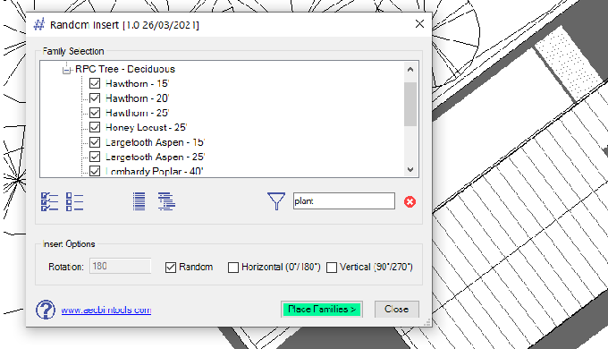
Task: Click the Expand All tree icon
Action: tap(166, 201)
